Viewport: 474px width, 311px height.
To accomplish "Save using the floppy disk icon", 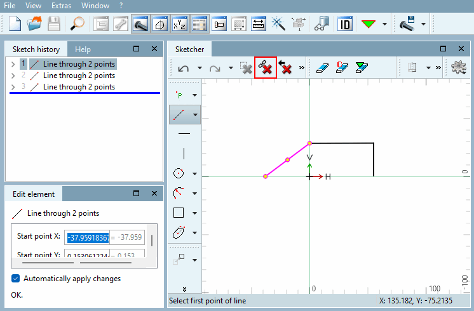I will (x=54, y=24).
